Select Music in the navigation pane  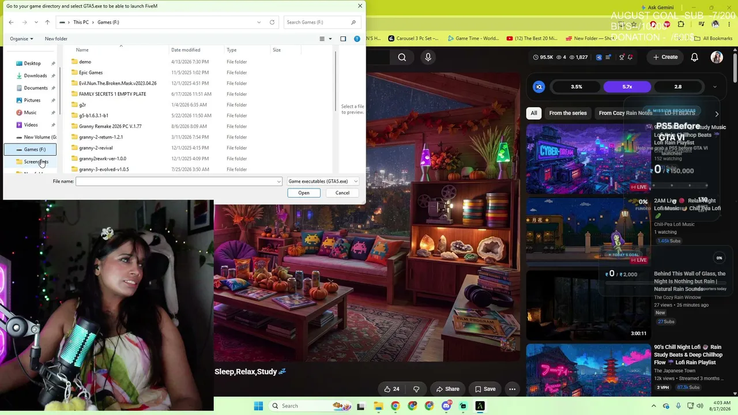(x=30, y=112)
